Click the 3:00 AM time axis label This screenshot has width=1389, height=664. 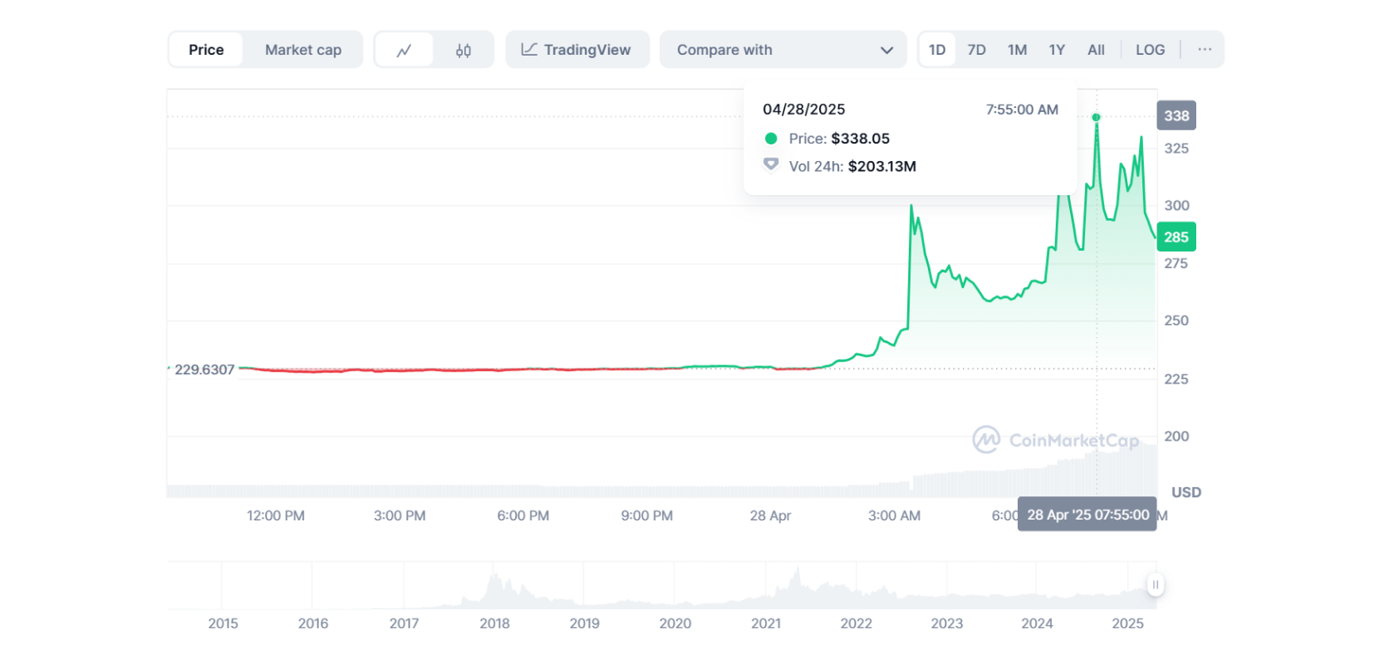(x=894, y=515)
